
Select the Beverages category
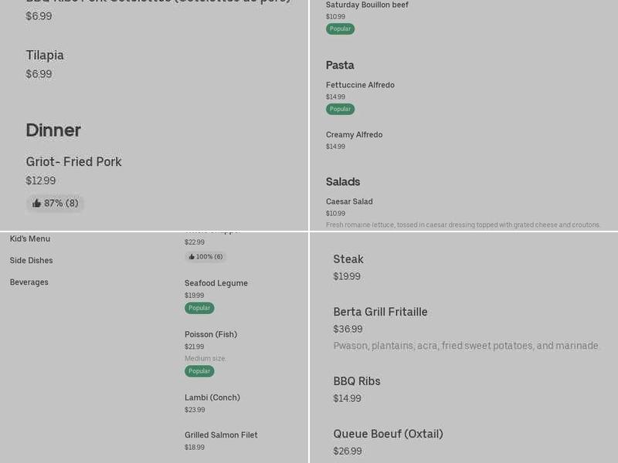pos(29,282)
